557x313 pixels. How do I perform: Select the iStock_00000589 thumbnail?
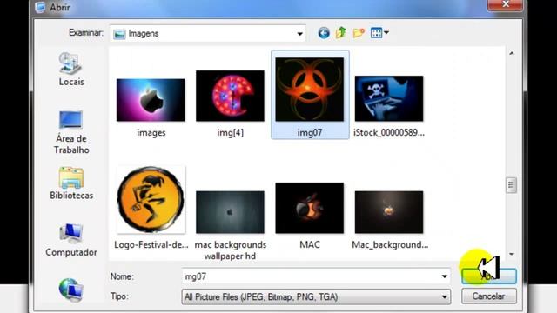point(389,98)
